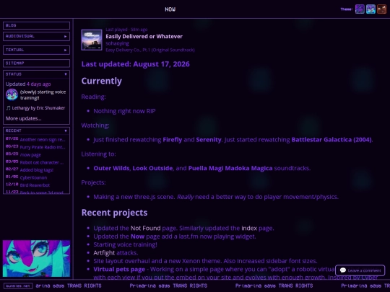Click the Leave a comment button

click(360, 270)
